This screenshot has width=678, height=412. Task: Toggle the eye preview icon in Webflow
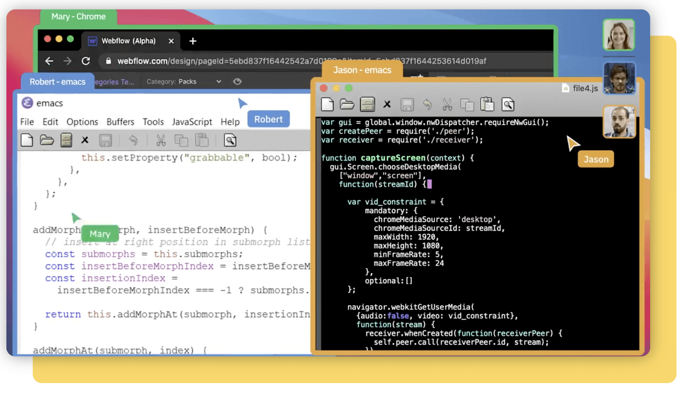237,82
